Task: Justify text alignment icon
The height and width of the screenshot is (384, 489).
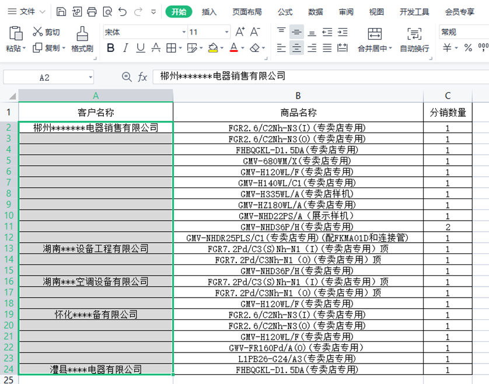Action: tap(327, 48)
